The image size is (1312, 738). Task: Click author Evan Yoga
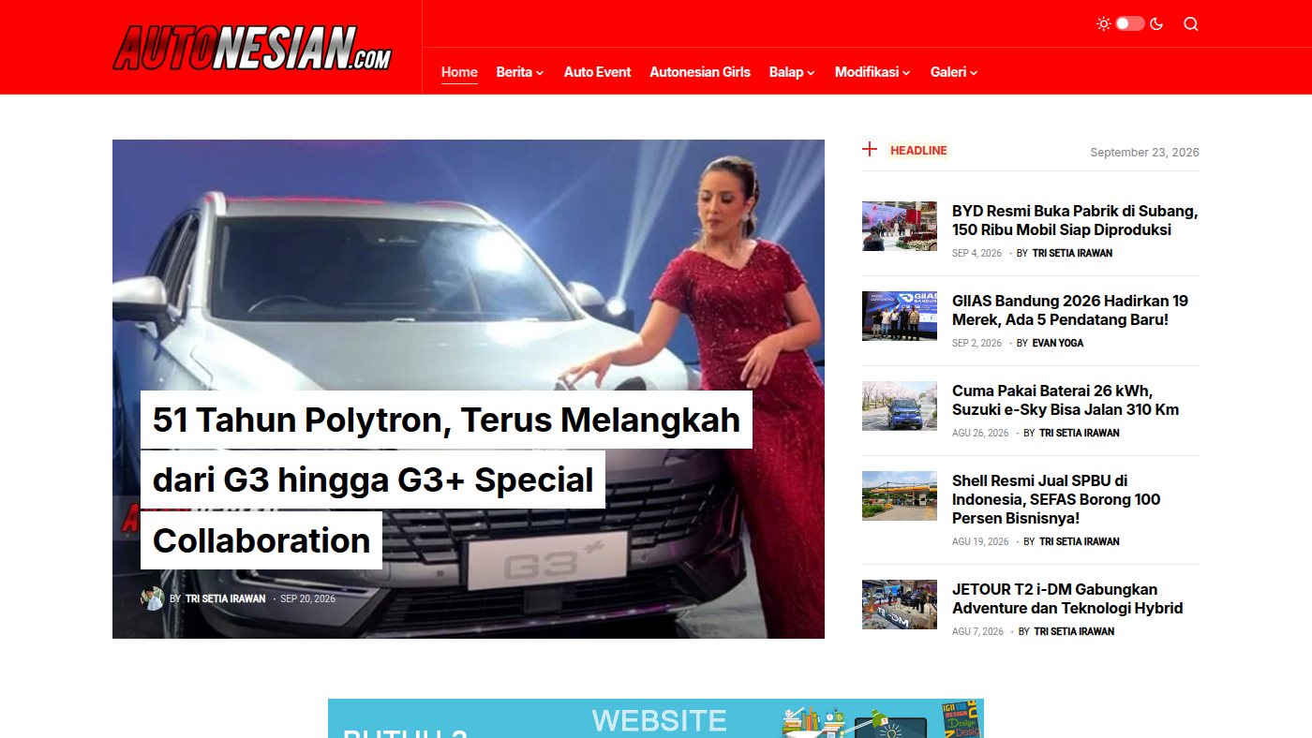1058,343
